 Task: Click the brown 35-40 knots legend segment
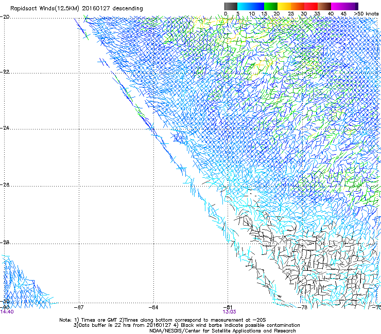pos(324,6)
